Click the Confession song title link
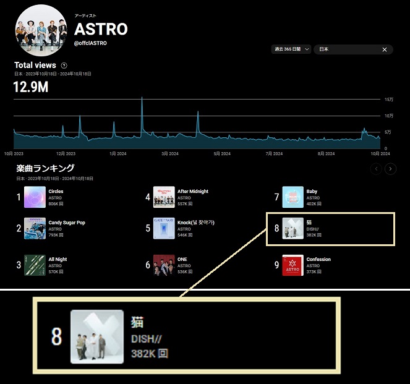The width and height of the screenshot is (410, 384). point(318,259)
